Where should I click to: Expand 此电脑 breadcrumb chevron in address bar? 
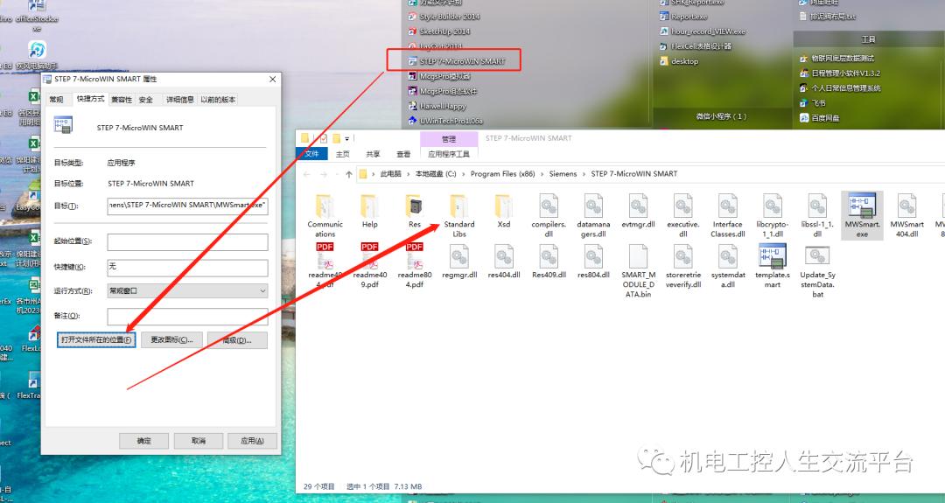pyautogui.click(x=408, y=174)
